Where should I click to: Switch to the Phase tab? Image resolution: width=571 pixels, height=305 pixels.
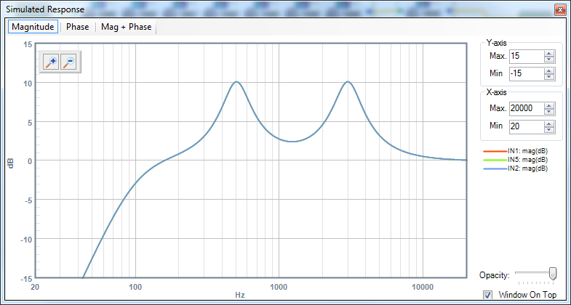[78, 27]
